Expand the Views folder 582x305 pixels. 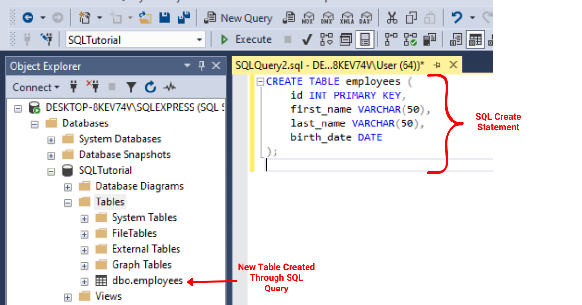pos(67,297)
